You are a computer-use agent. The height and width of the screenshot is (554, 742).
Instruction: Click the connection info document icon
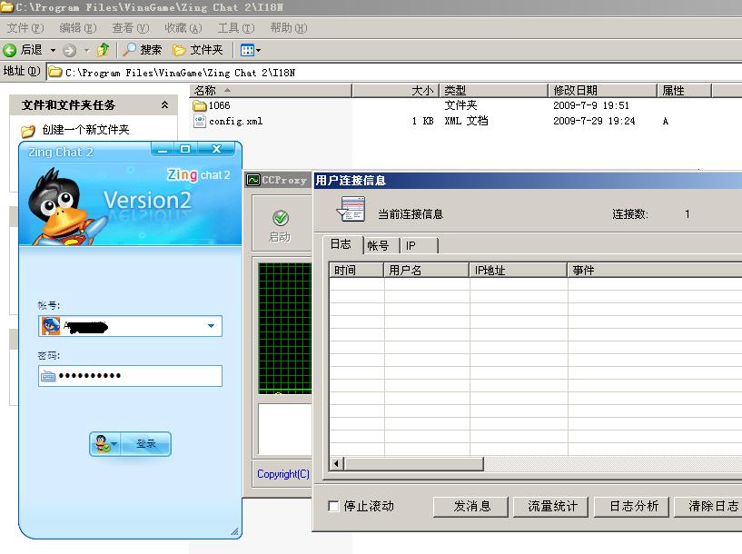[351, 209]
